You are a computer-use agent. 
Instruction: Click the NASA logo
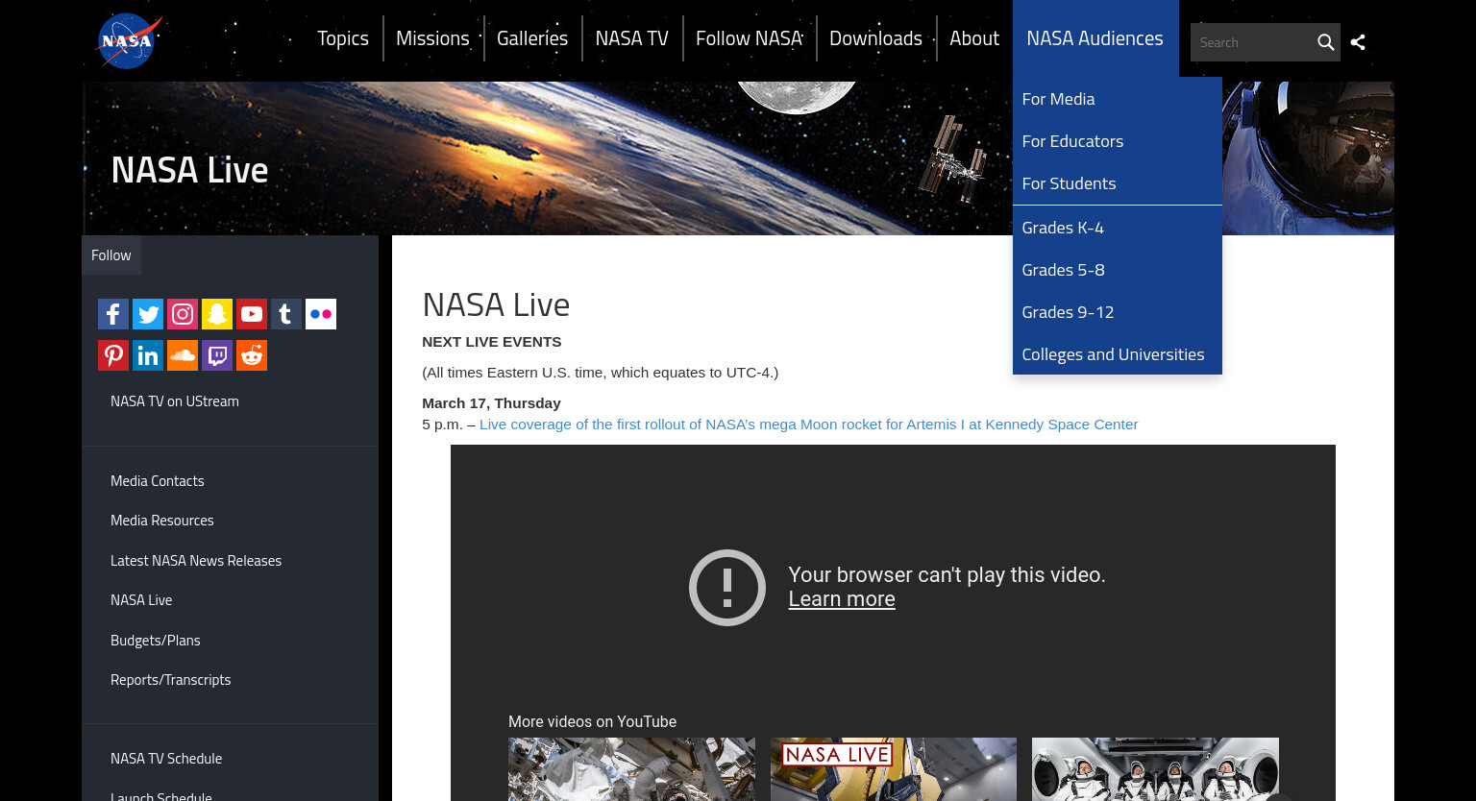coord(129,41)
